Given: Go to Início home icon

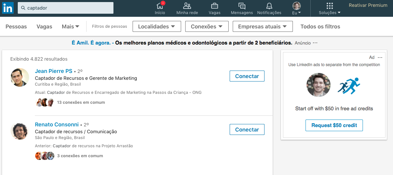Looking at the screenshot, I should 160,6.
